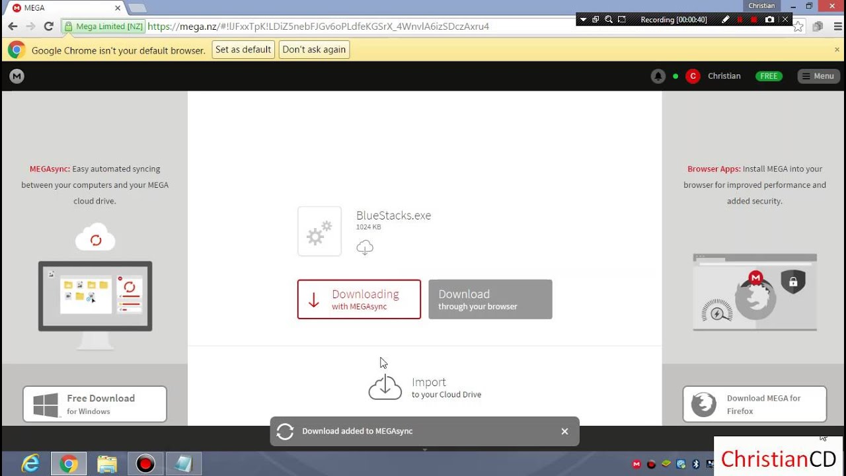Reload the current page
This screenshot has width=846, height=476.
coord(48,26)
